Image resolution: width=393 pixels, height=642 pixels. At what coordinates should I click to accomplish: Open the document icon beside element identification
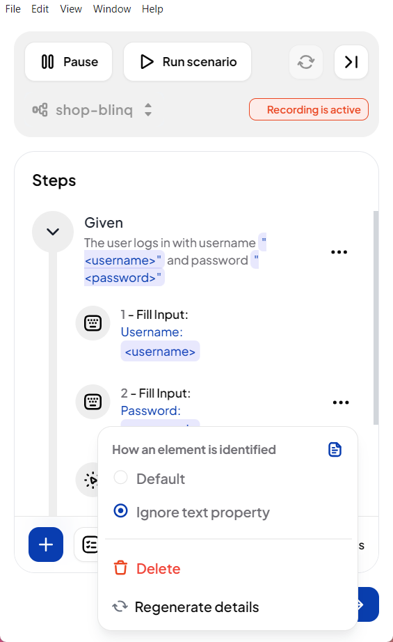(335, 450)
